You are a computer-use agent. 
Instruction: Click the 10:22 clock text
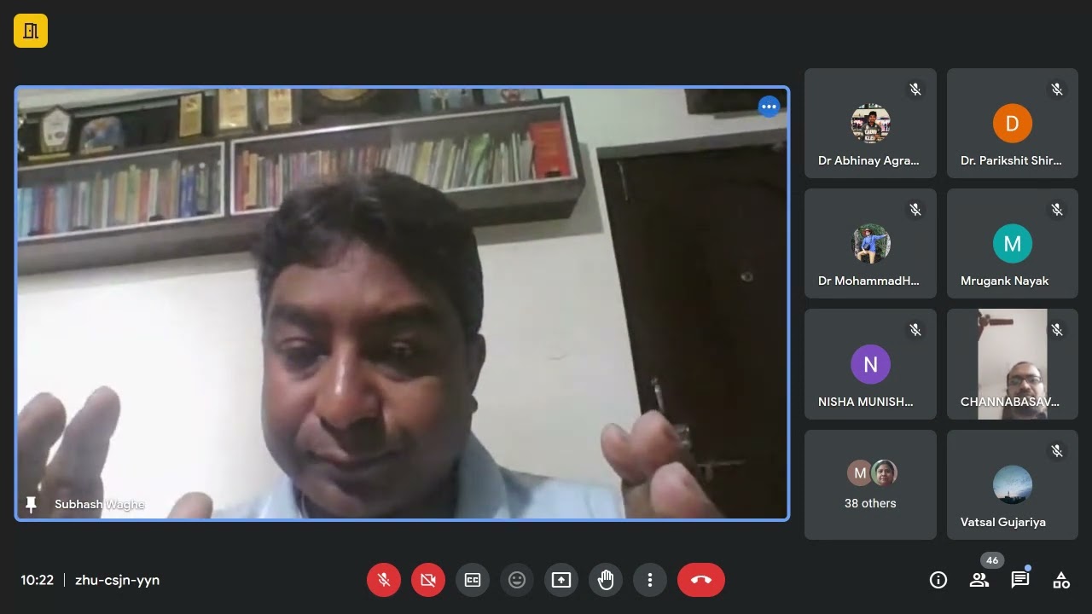38,580
